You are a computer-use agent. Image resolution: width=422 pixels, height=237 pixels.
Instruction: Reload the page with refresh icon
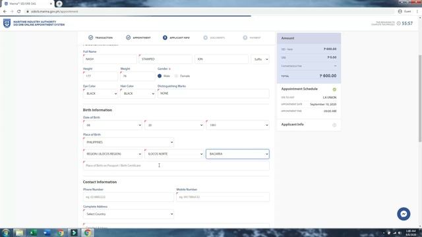pyautogui.click(x=19, y=11)
